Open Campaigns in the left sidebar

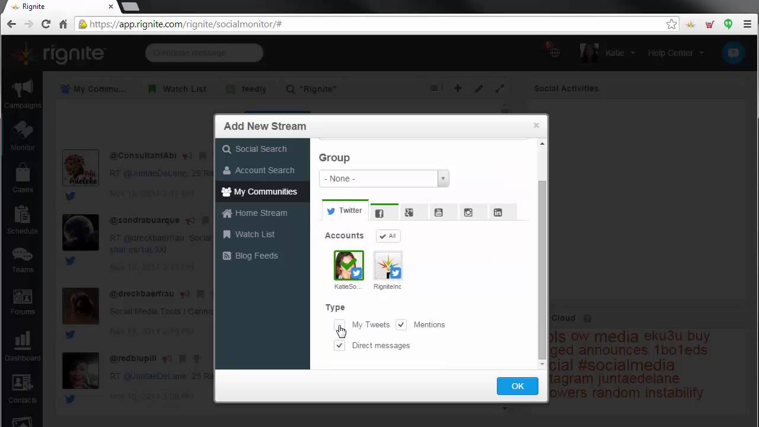tap(23, 95)
